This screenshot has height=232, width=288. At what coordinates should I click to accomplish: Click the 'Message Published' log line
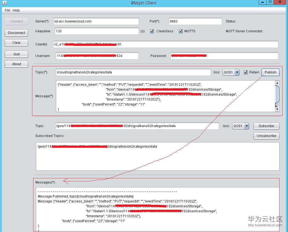(x=85, y=196)
